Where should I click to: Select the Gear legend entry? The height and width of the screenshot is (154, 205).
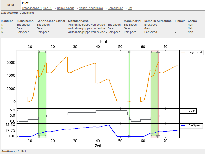(x=188, y=111)
